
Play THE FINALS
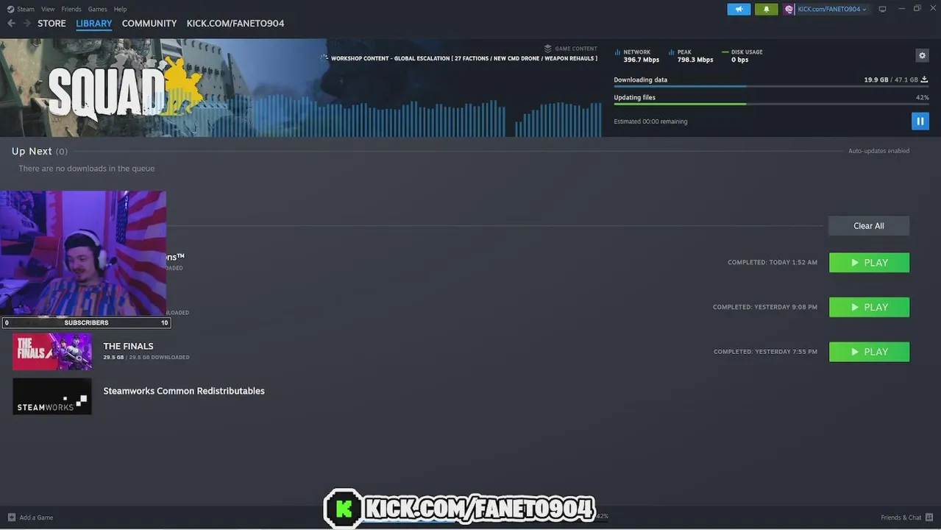[869, 352]
